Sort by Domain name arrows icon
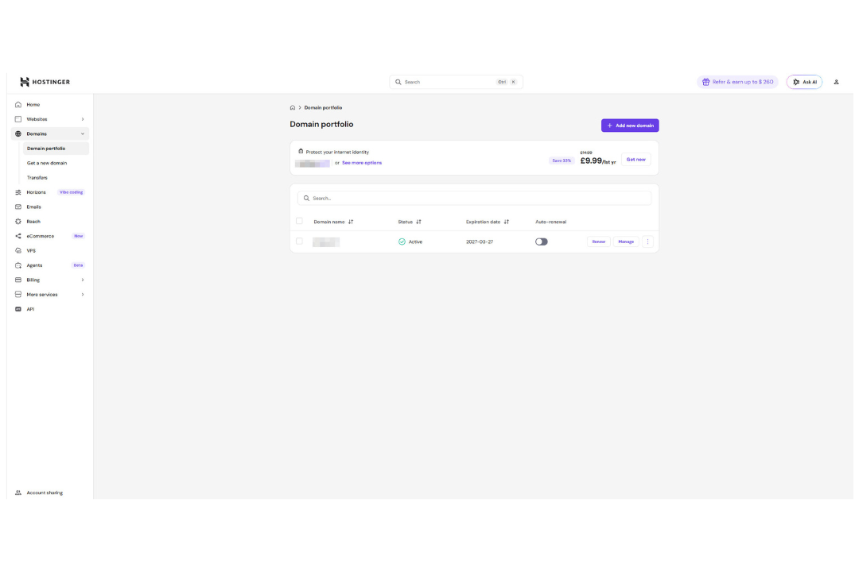Image resolution: width=859 pixels, height=572 pixels. tap(351, 222)
